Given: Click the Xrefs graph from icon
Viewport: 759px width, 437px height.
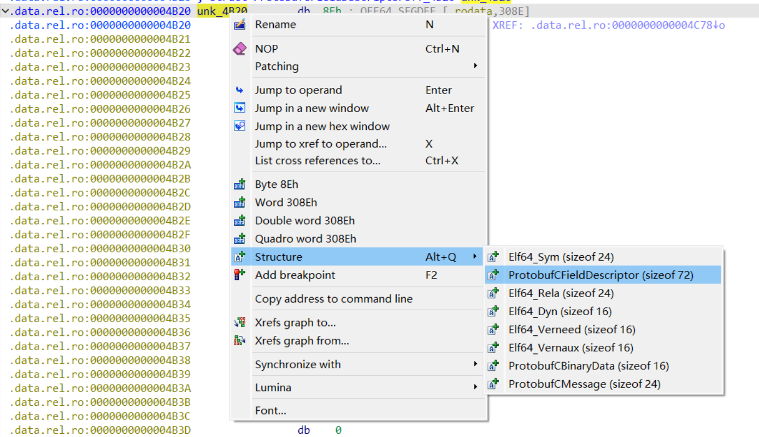Looking at the screenshot, I should click(x=239, y=341).
